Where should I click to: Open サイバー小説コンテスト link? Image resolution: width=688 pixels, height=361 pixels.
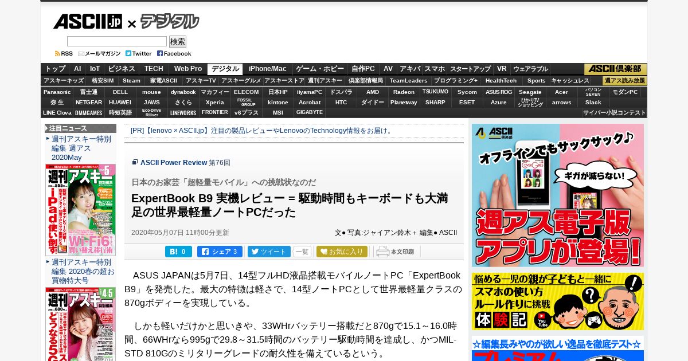615,112
